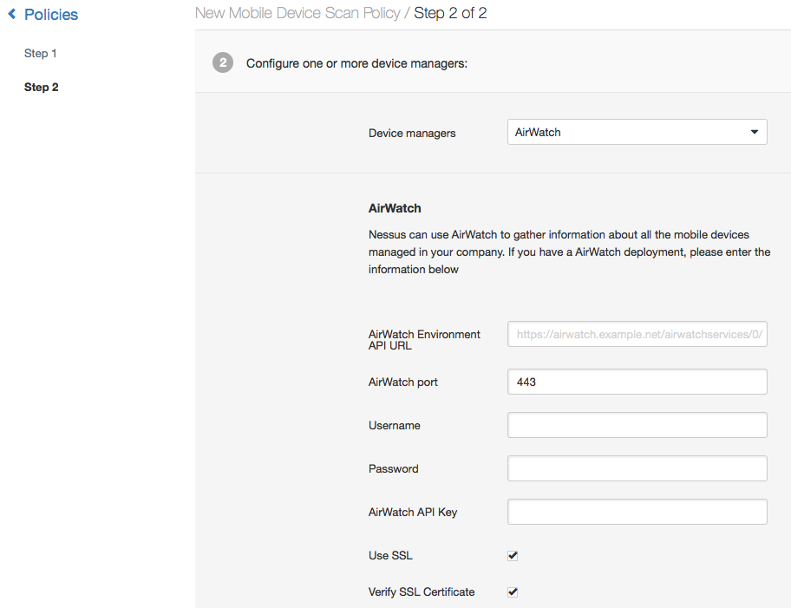This screenshot has height=608, width=791.
Task: Focus the Username input field
Action: pyautogui.click(x=637, y=425)
